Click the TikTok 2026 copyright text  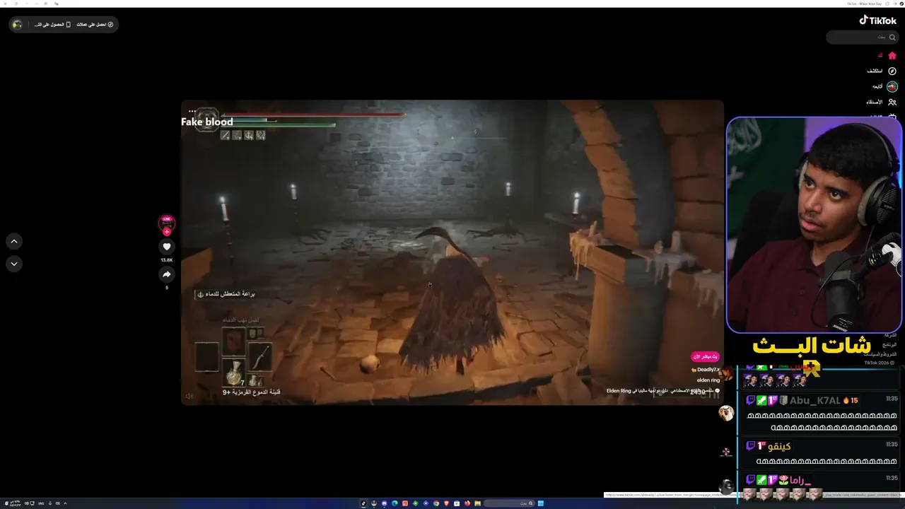tap(880, 363)
